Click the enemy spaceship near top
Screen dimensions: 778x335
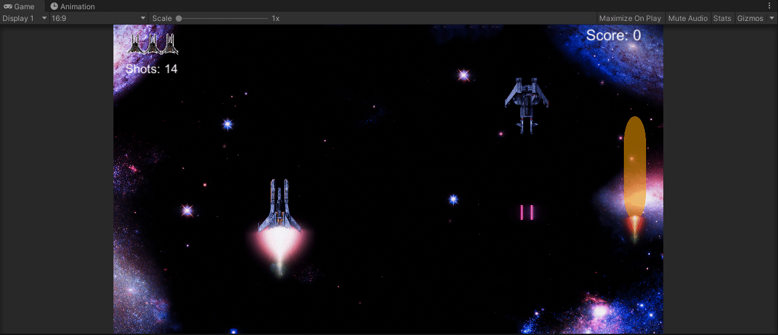(x=527, y=105)
